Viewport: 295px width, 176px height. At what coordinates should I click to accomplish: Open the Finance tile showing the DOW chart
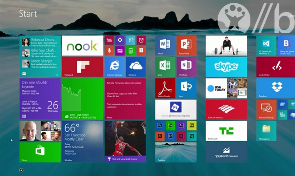pos(83,99)
